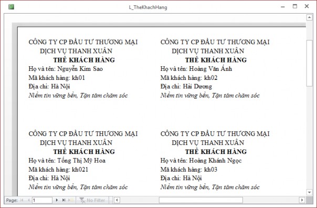This screenshot has height=208, width=317.
Task: Click the Access report icon in title bar
Action: (11, 7)
